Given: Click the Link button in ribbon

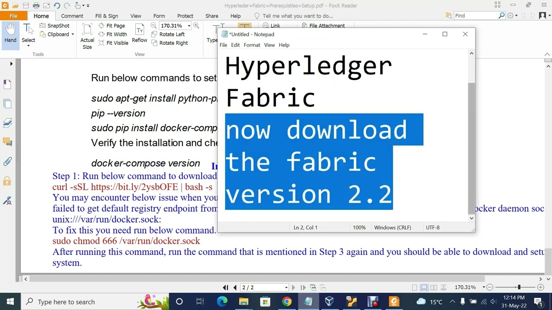Looking at the screenshot, I should point(271,26).
